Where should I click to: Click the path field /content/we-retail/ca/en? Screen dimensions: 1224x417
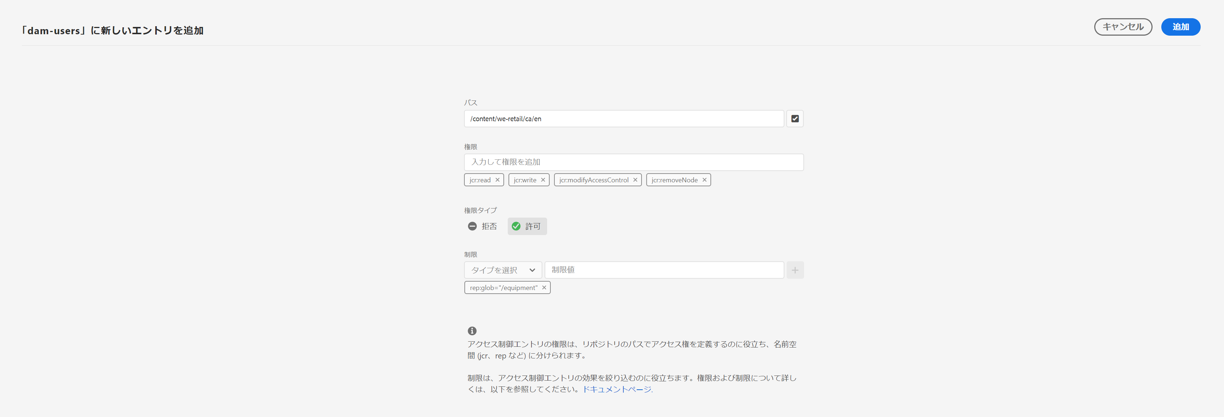click(x=623, y=119)
